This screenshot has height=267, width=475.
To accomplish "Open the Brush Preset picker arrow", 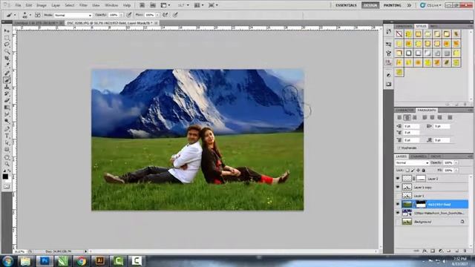I will pos(30,15).
